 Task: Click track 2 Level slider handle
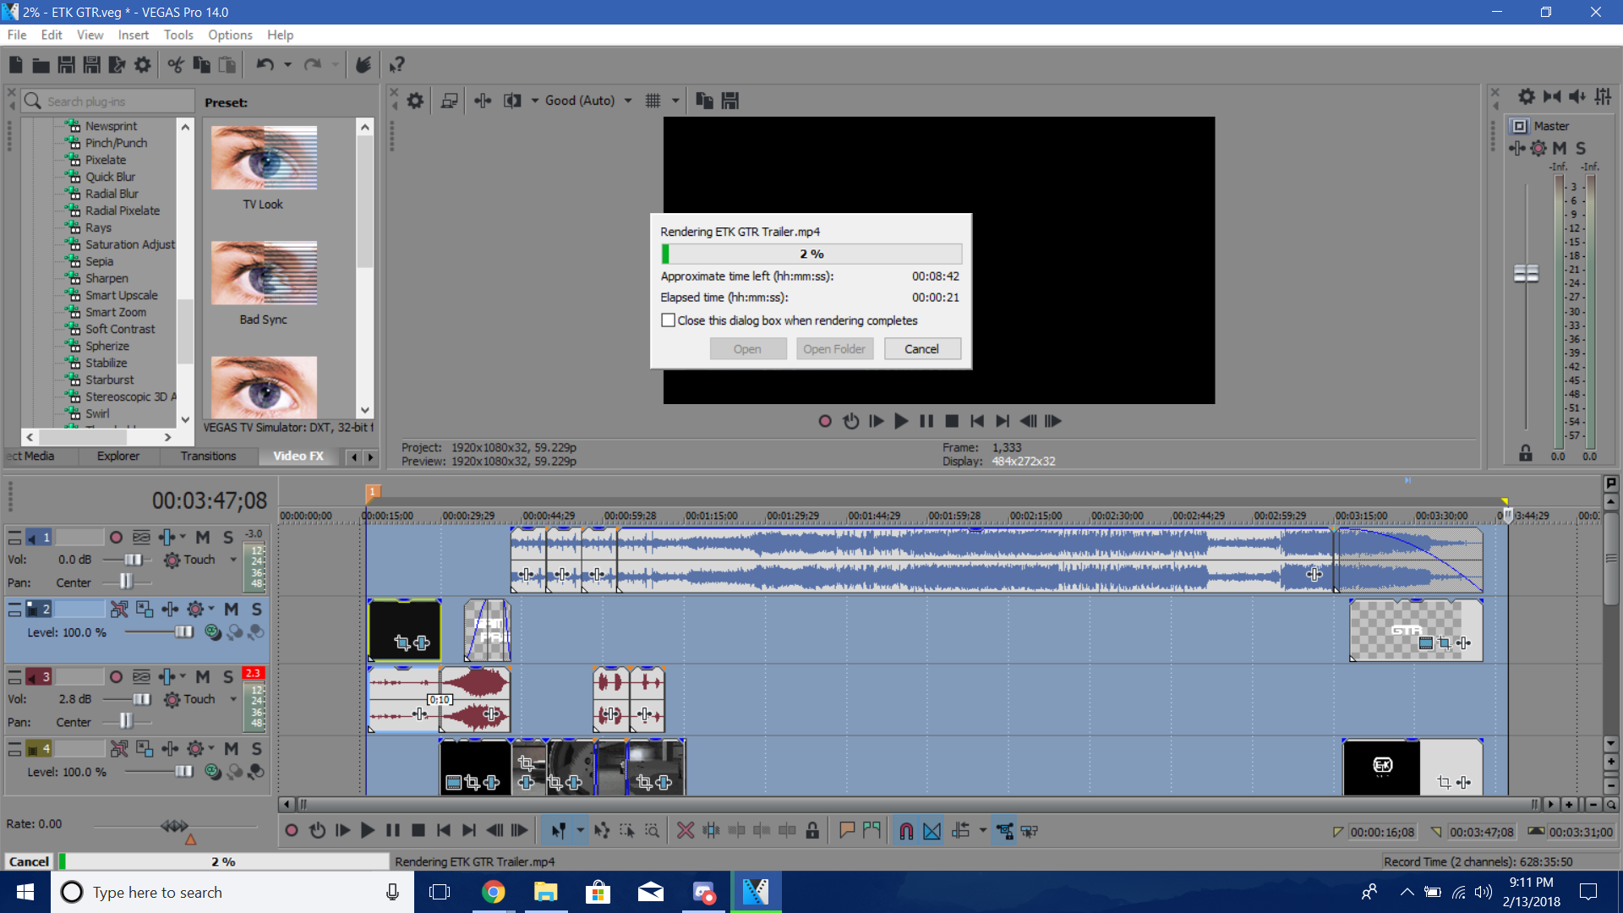(183, 632)
